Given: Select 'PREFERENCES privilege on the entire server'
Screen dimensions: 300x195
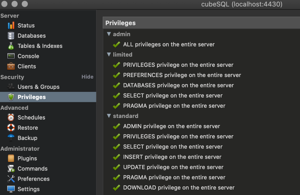Looking at the screenshot, I should [182, 75].
